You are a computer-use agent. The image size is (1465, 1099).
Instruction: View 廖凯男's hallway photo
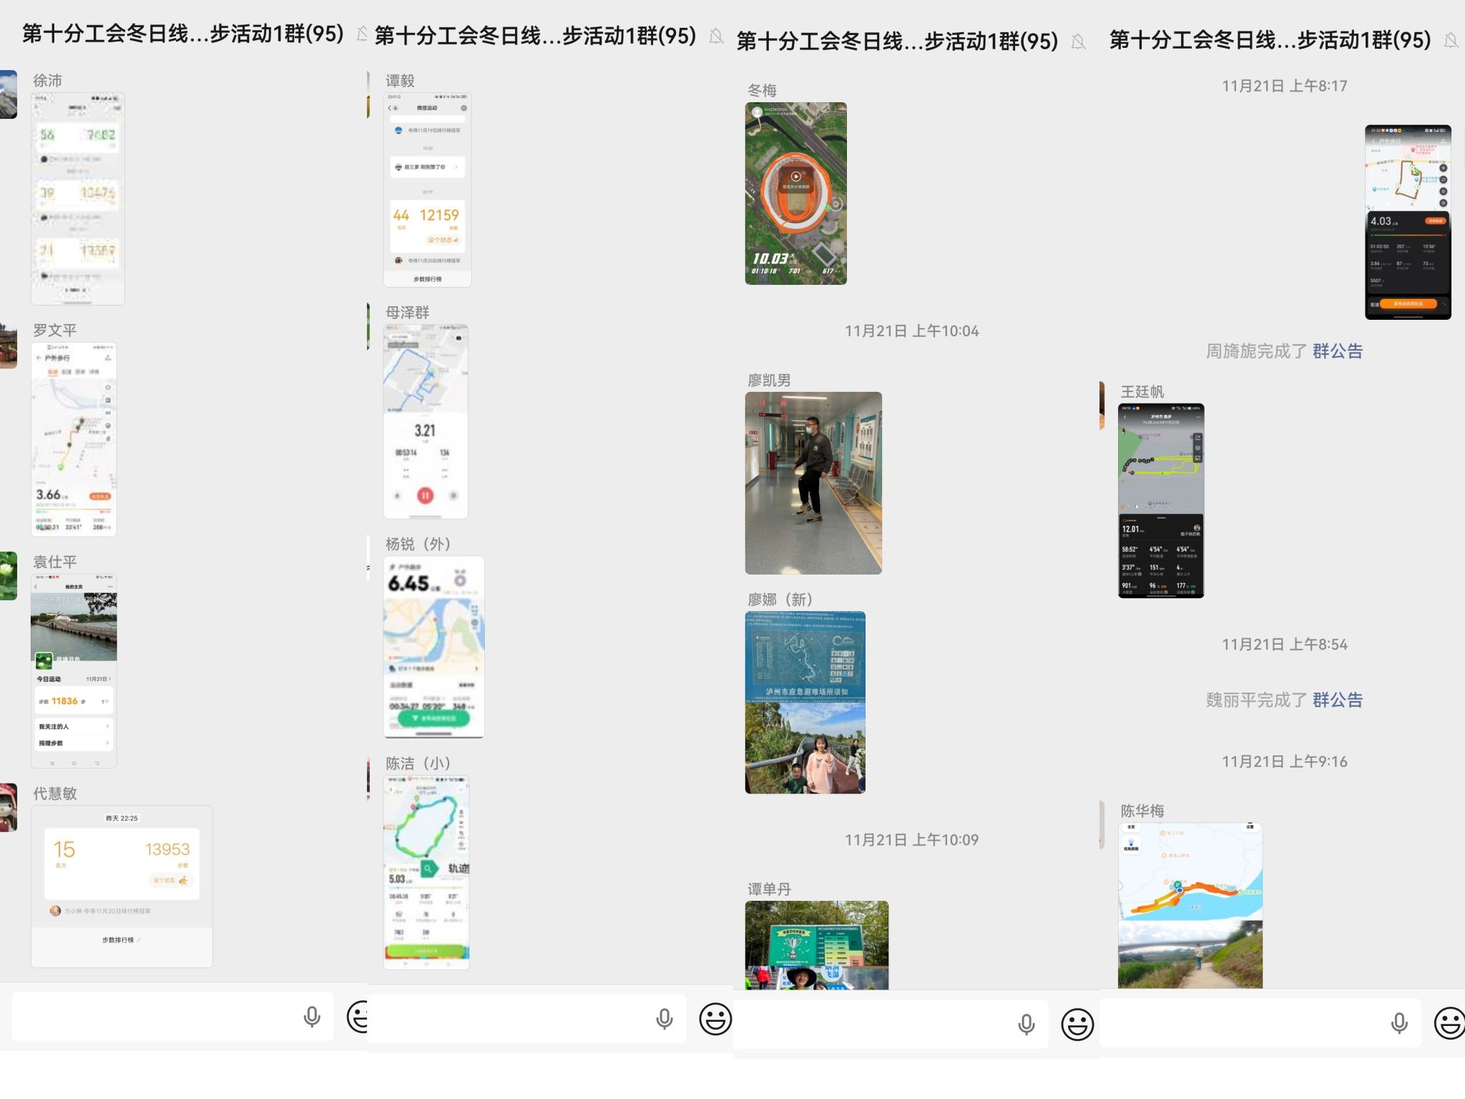813,483
